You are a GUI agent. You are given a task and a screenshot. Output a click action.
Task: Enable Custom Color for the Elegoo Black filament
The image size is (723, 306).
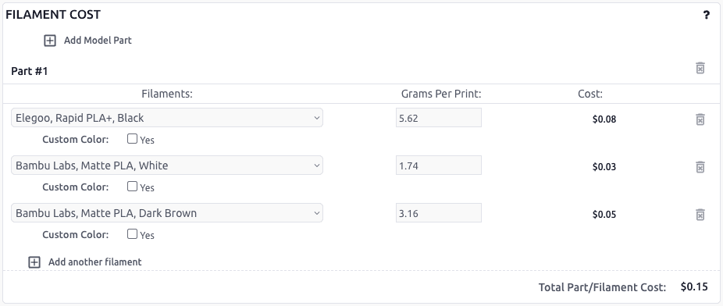click(x=132, y=139)
